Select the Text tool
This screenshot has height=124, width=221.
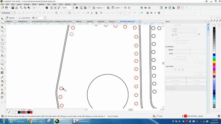click(x=2, y=56)
